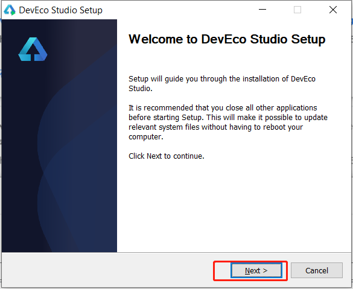This screenshot has width=353, height=289.
Task: Click the 'Welcome to DevEco Studio Setup' heading
Action: pyautogui.click(x=227, y=39)
